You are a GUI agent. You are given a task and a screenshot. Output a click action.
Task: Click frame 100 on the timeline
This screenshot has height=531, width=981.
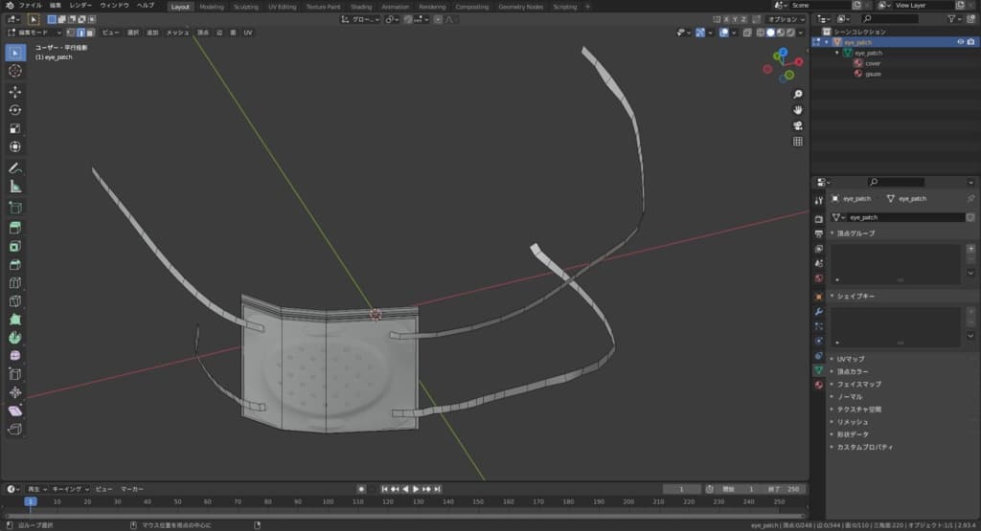point(328,501)
